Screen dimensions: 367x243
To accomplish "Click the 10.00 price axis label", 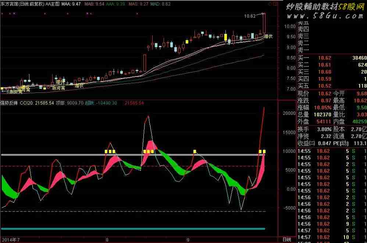I will tap(290, 26).
